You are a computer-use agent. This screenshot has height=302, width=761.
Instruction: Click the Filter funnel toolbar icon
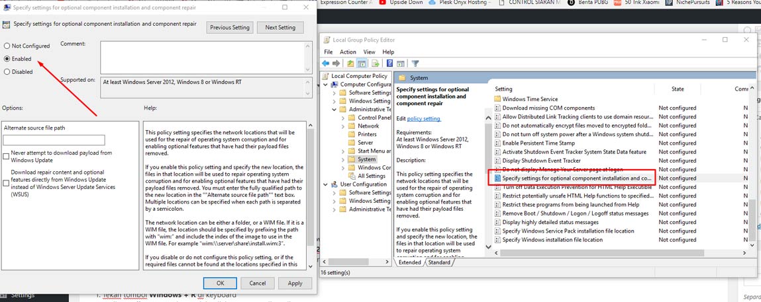pos(415,63)
